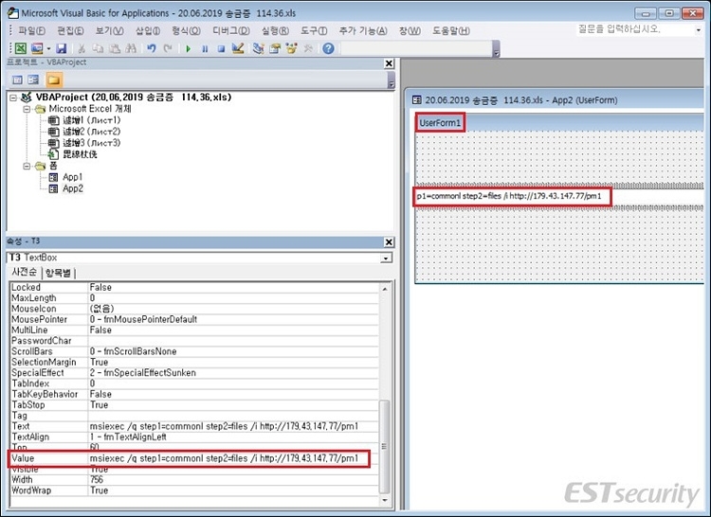
Task: Click the properties list scroll up arrow
Action: point(385,289)
